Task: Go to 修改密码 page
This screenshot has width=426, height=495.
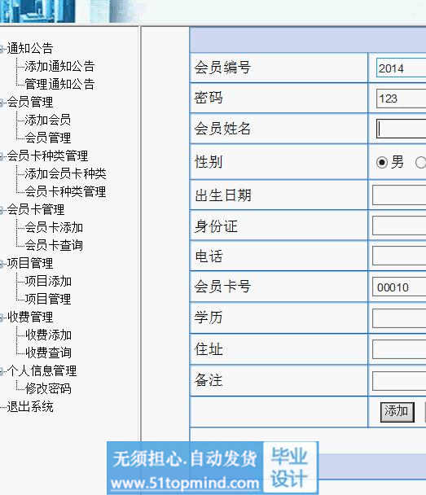Action: tap(48, 388)
